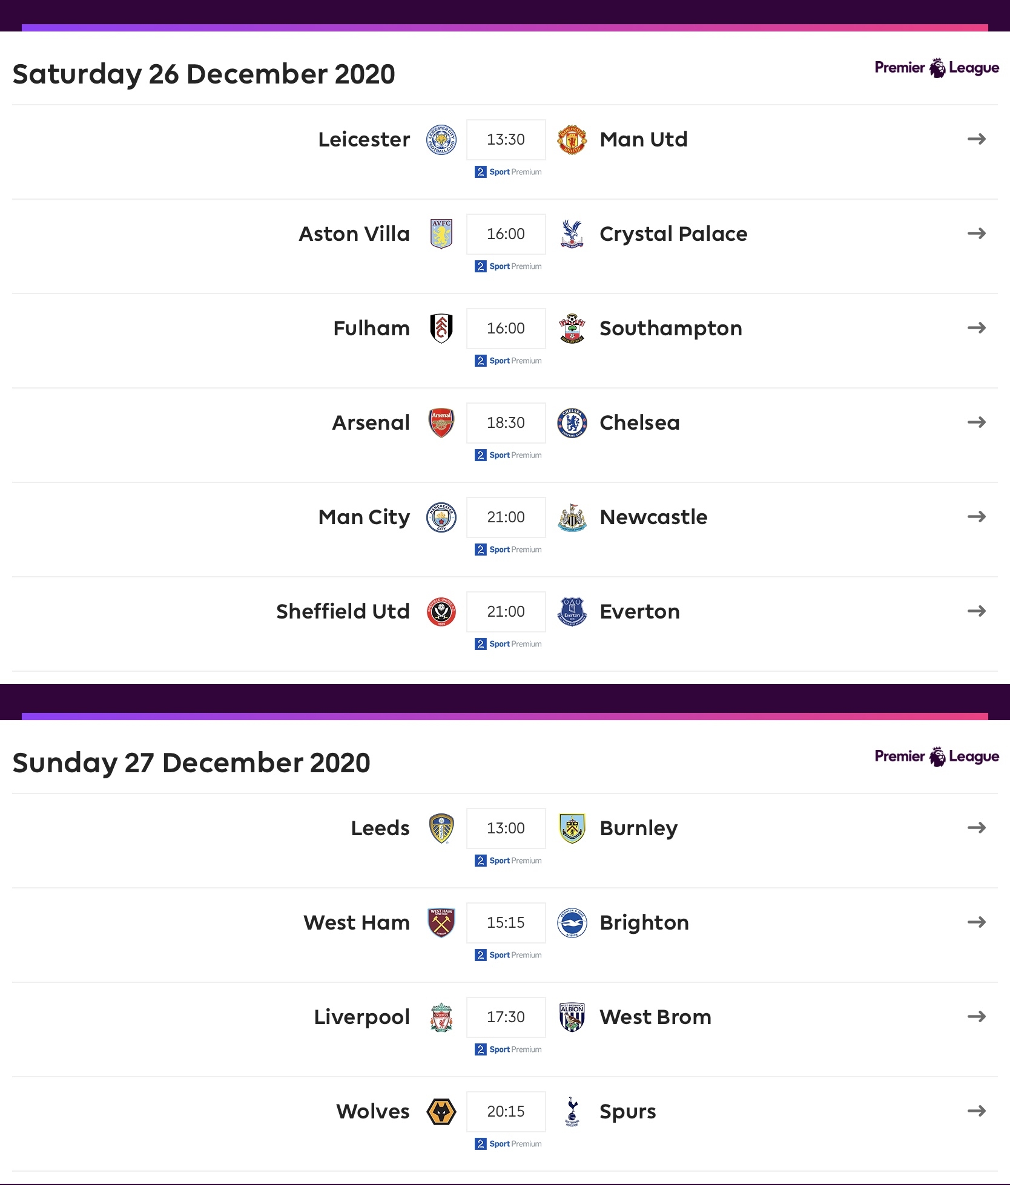Click the Manchester United club crest

coord(572,140)
